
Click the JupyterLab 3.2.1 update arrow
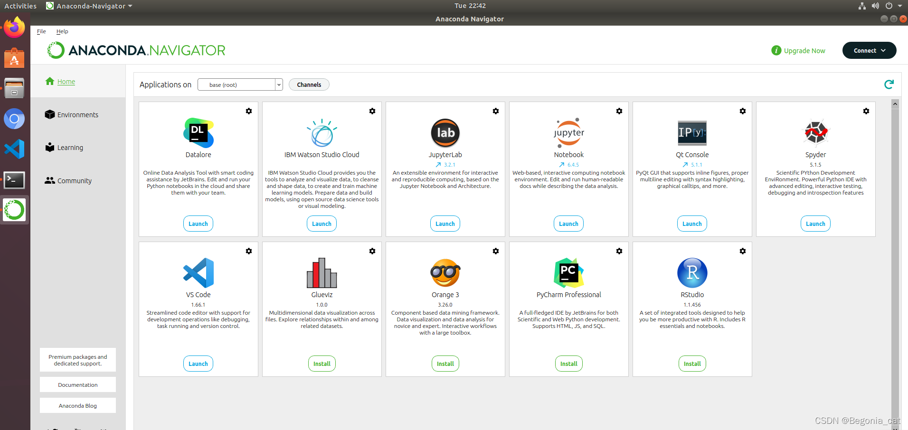point(438,165)
